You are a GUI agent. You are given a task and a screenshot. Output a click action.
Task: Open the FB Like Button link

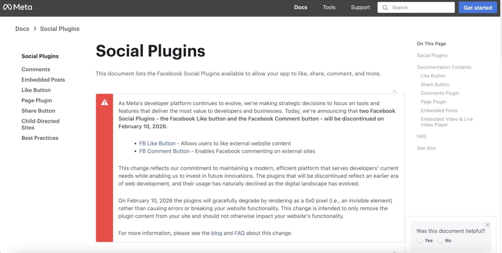coord(157,143)
